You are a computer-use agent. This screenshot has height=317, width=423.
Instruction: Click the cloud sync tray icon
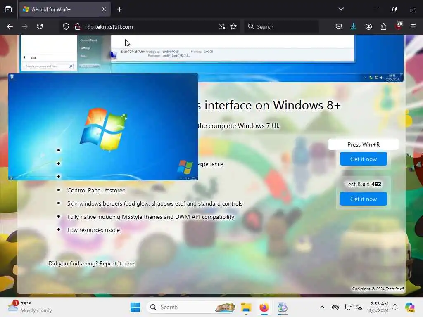335,307
